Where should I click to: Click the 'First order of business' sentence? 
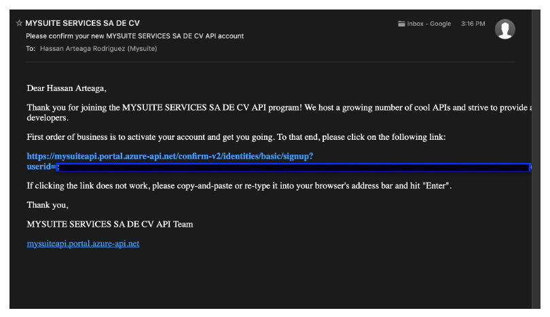tap(236, 136)
